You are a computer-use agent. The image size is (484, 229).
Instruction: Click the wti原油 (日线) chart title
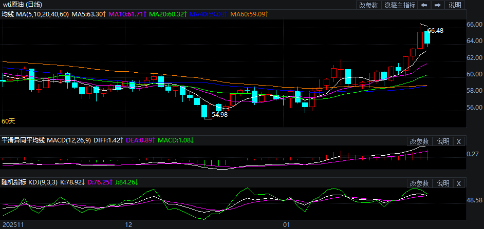click(23, 5)
